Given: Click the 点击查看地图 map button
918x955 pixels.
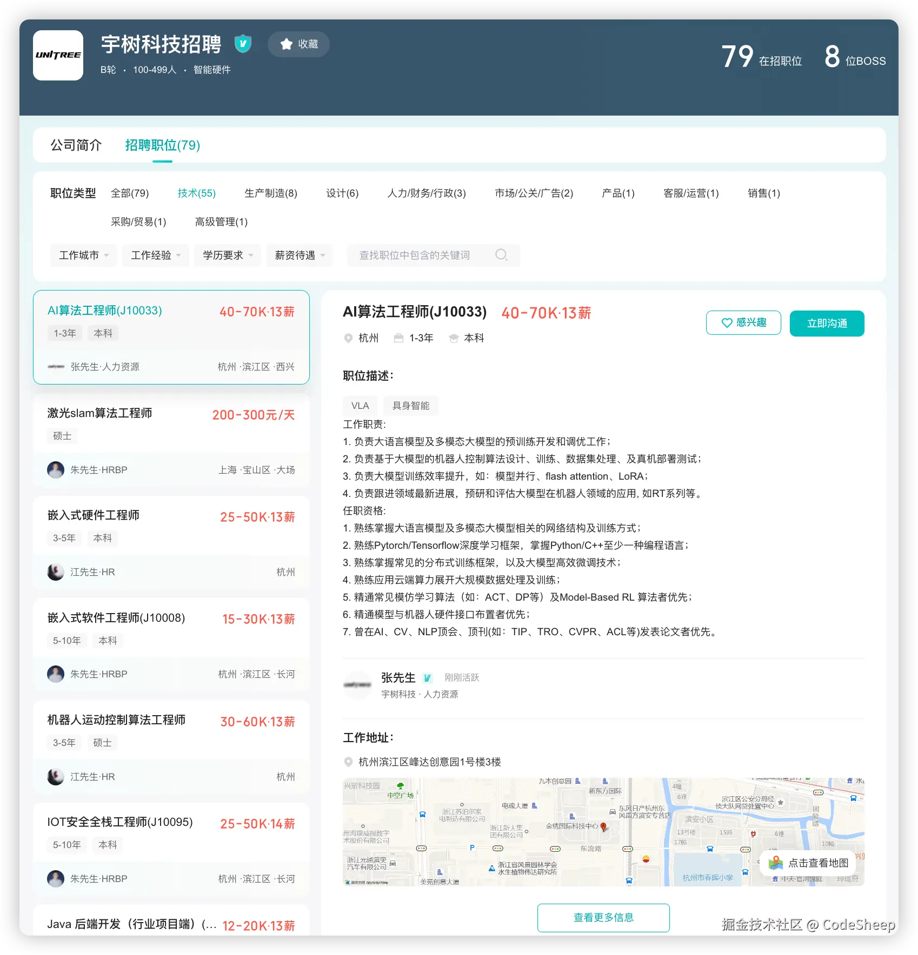Looking at the screenshot, I should pos(808,863).
